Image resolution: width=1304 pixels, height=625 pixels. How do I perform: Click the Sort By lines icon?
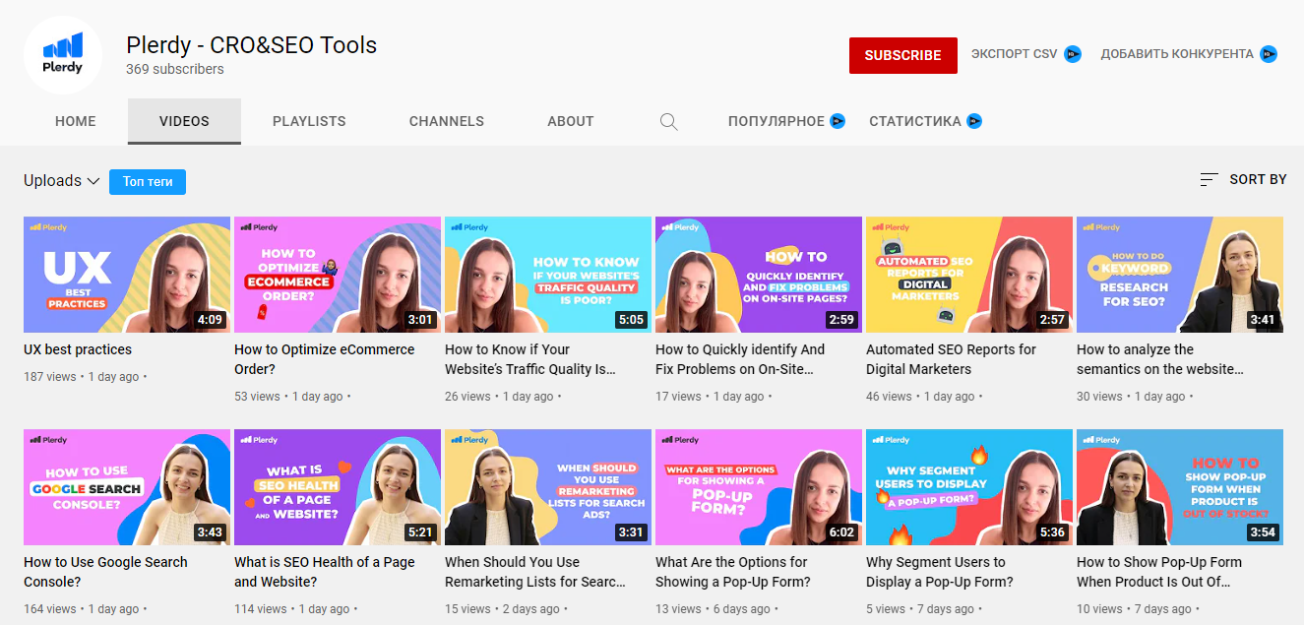1210,180
